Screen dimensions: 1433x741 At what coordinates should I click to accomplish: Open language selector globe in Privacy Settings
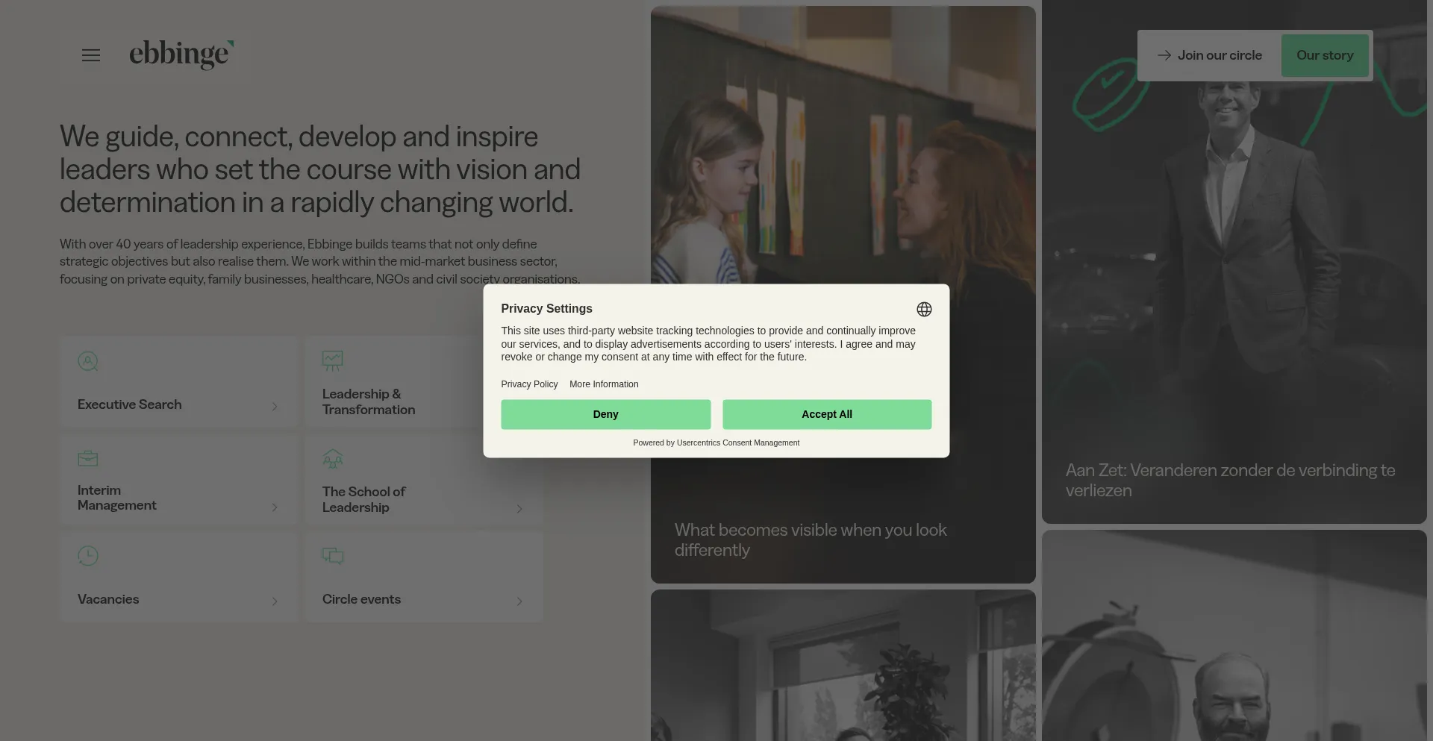tap(924, 309)
